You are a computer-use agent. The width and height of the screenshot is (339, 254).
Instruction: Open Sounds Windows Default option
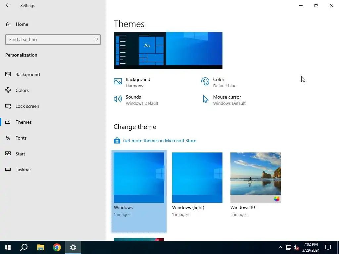click(x=136, y=100)
